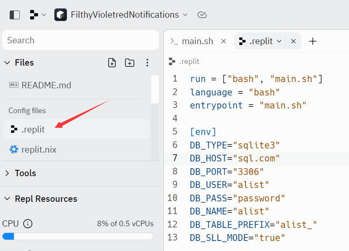349x251 pixels.
Task: Click the Replit workspace logo icon
Action: pyautogui.click(x=34, y=15)
